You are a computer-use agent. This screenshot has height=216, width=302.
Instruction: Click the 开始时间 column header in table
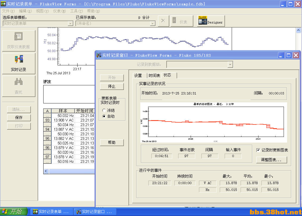(85, 111)
